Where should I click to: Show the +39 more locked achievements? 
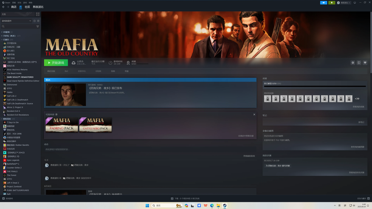(357, 99)
